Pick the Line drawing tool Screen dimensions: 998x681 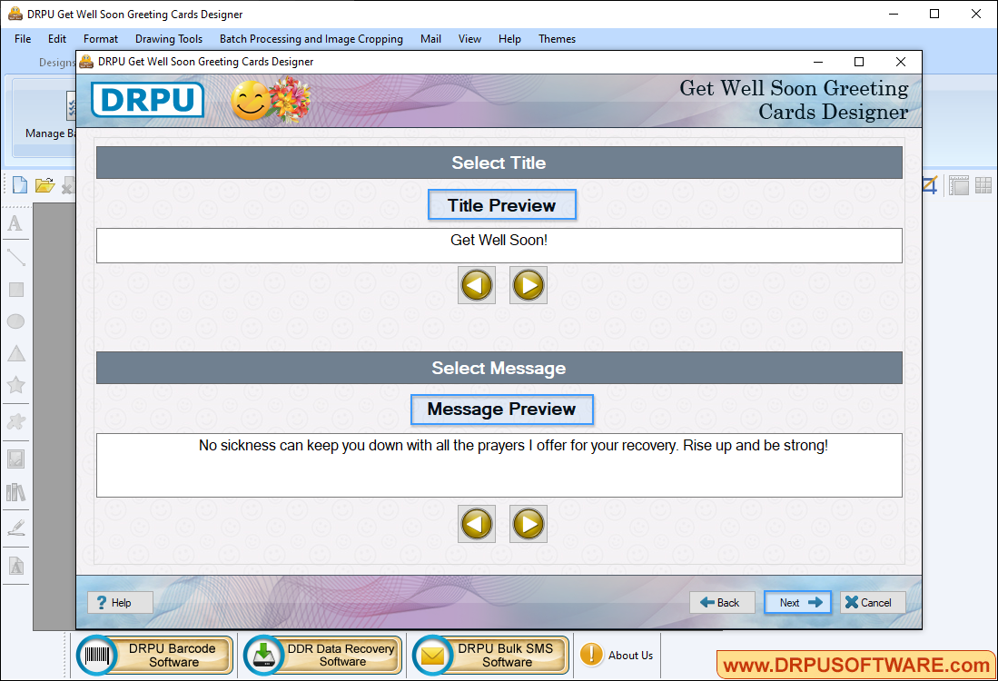pyautogui.click(x=15, y=257)
